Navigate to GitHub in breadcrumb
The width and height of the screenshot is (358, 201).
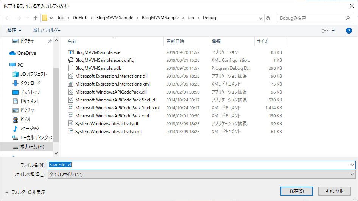click(x=80, y=18)
